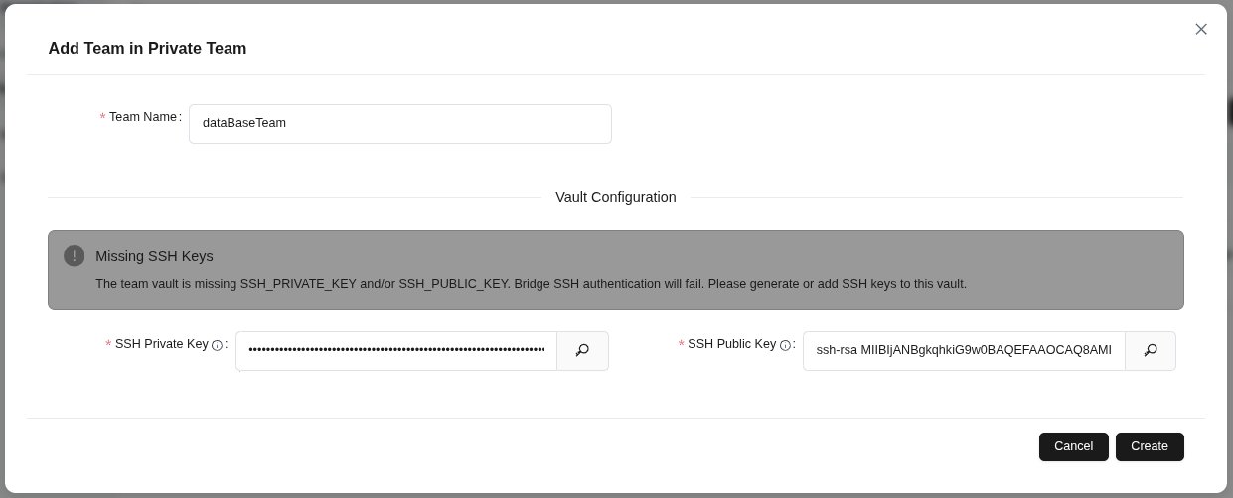The width and height of the screenshot is (1233, 498).
Task: Cancel the team creation
Action: click(1073, 446)
